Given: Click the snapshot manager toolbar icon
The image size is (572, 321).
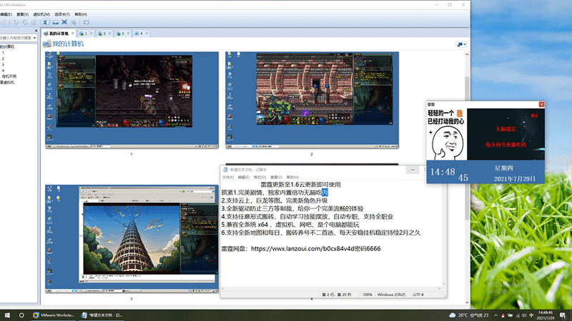Looking at the screenshot, I should 34,22.
